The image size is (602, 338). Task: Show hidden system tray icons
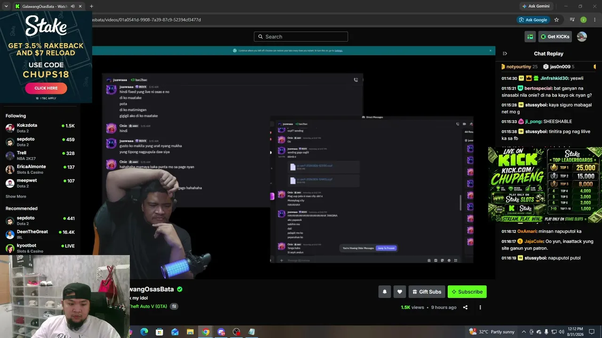tap(524, 332)
